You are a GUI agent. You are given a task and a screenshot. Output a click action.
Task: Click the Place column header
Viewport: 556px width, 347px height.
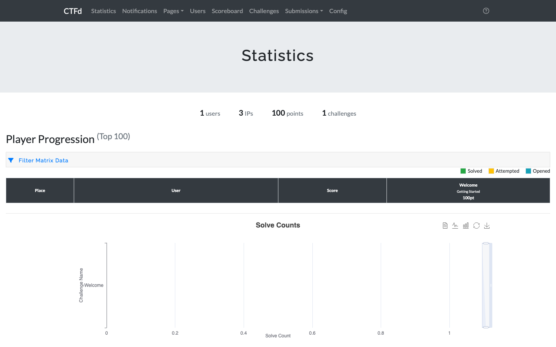(40, 190)
